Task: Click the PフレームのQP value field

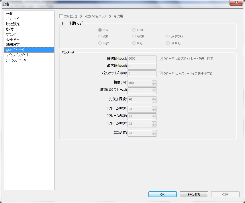Action: (x=140, y=117)
